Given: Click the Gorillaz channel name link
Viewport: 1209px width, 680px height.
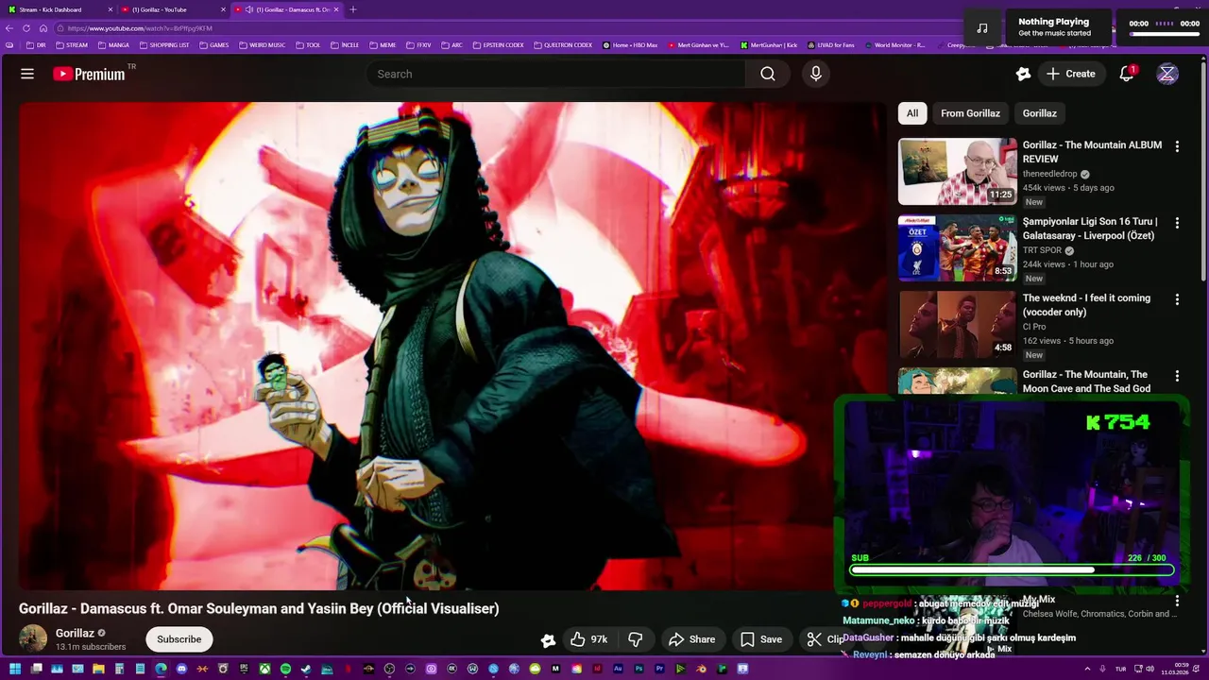Looking at the screenshot, I should [75, 633].
